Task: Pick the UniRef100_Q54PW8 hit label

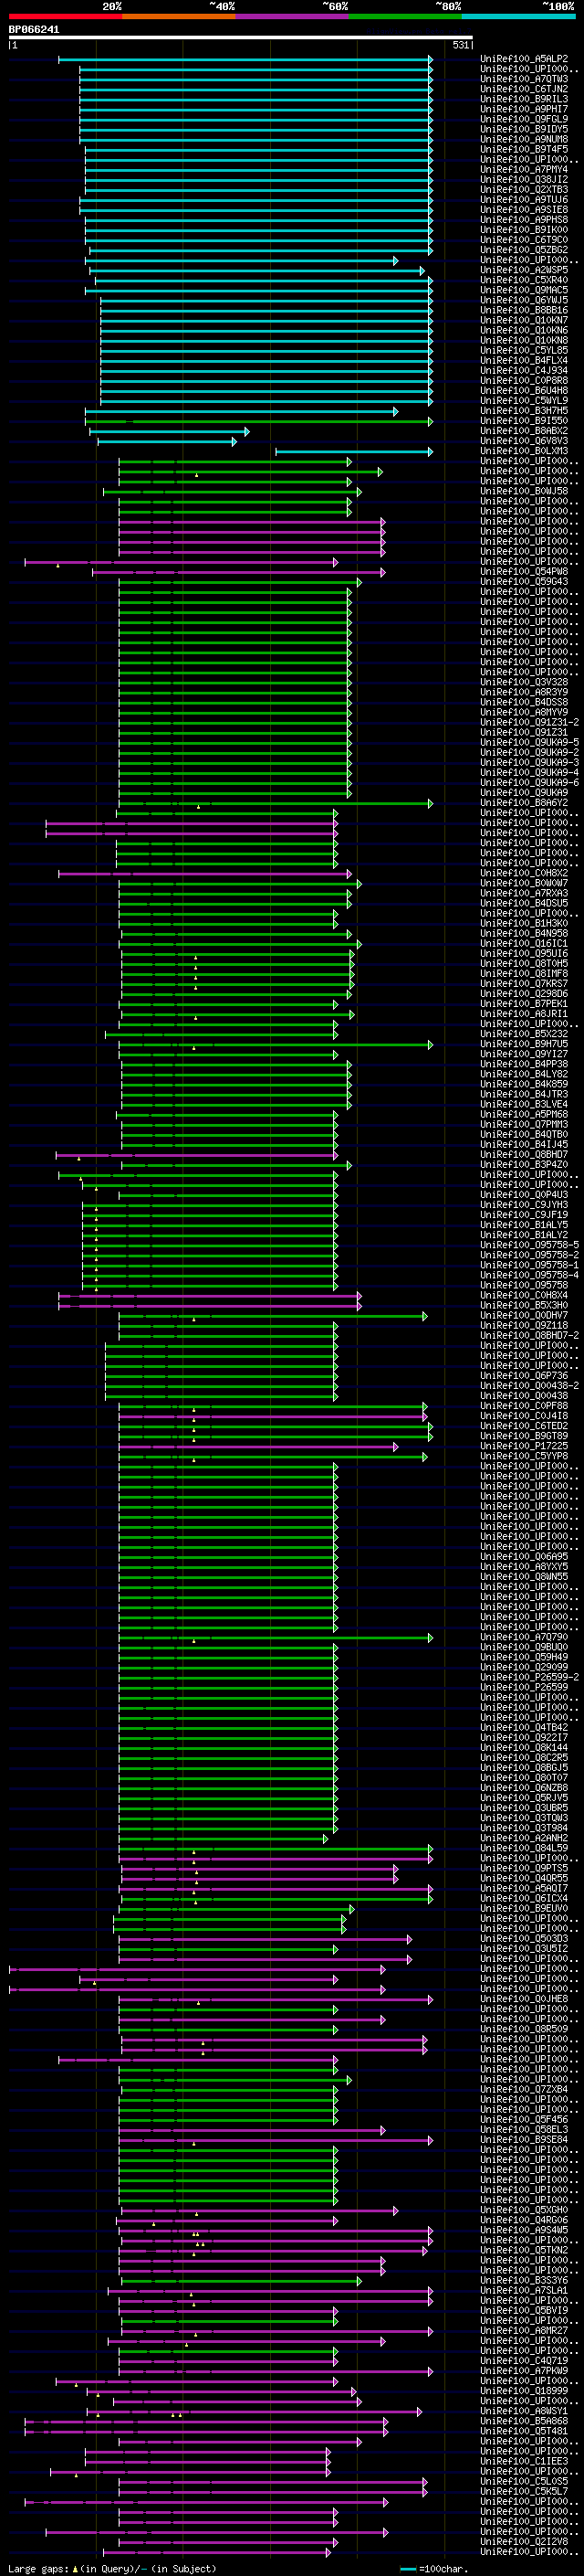Action: click(524, 573)
